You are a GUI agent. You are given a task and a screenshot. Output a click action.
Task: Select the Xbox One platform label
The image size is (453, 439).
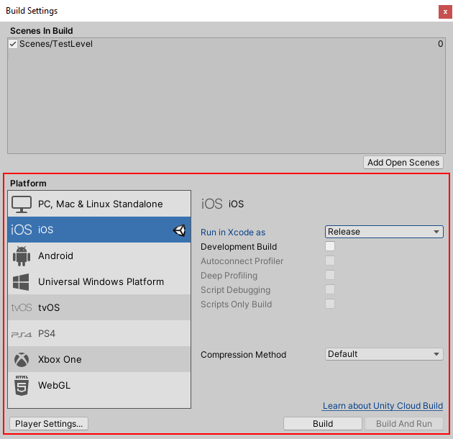point(60,359)
